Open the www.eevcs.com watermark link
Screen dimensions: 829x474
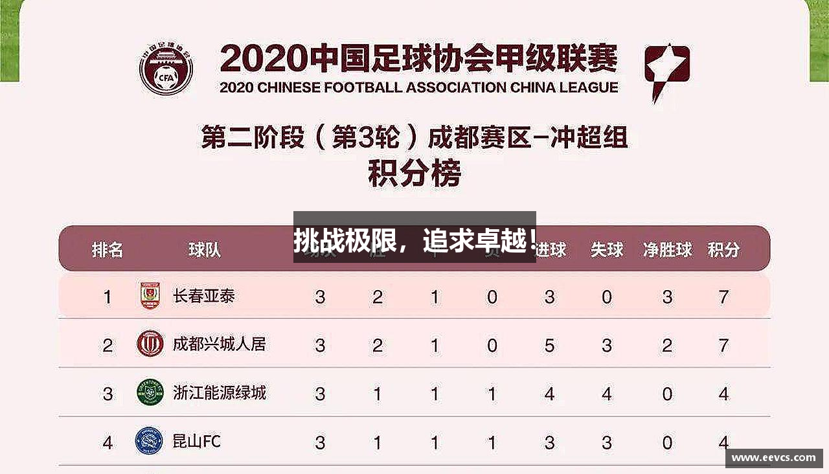(773, 458)
